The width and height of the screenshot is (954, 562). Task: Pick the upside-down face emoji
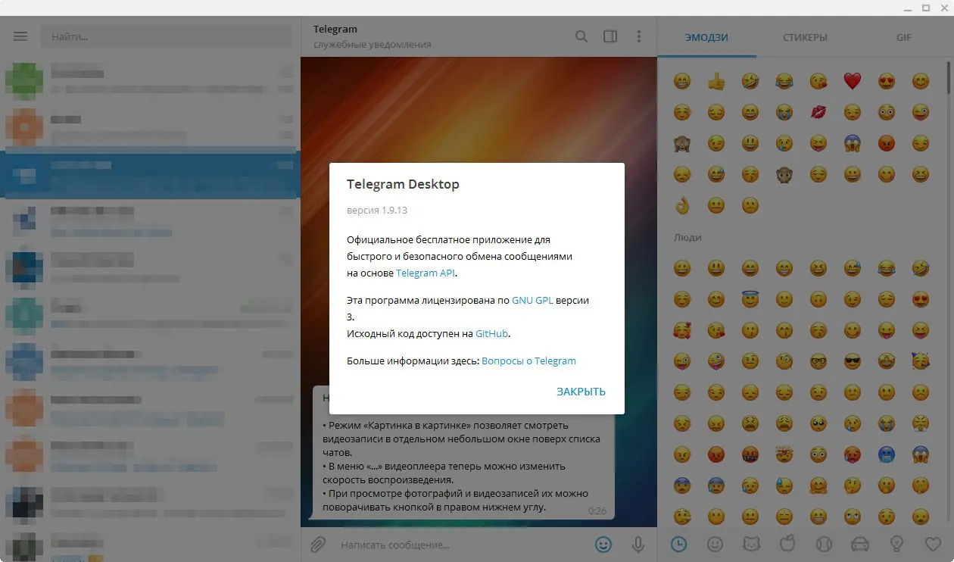pos(818,298)
